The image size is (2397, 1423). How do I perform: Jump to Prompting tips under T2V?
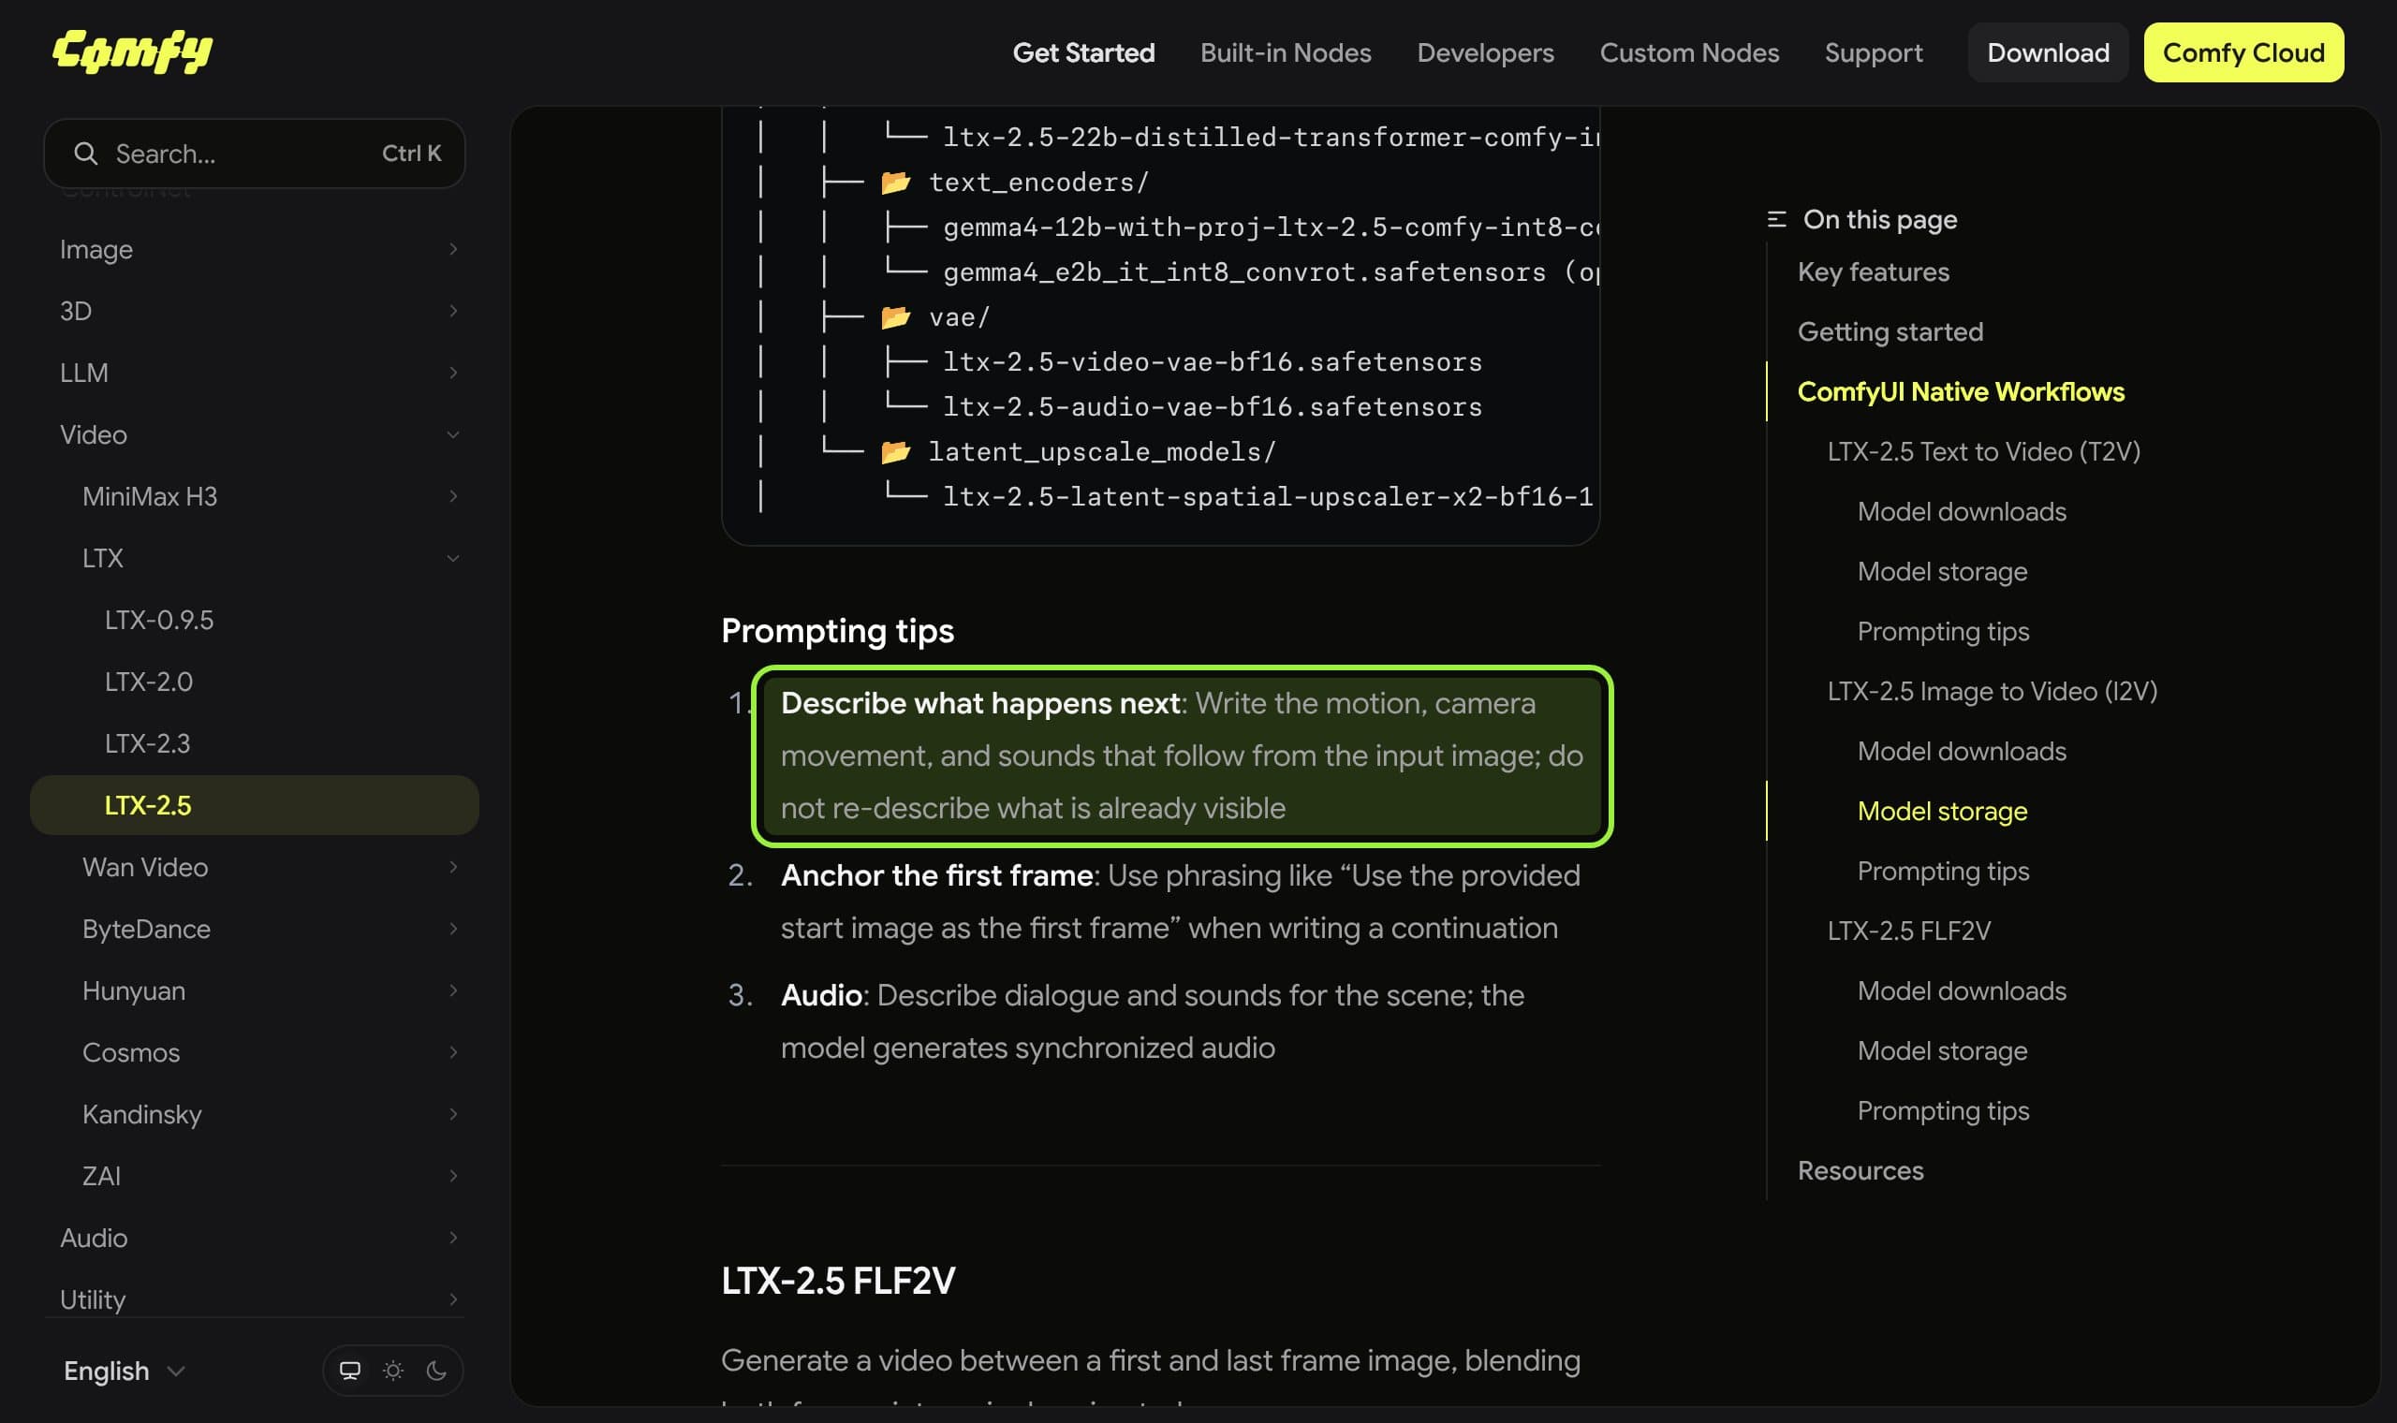(x=1943, y=632)
